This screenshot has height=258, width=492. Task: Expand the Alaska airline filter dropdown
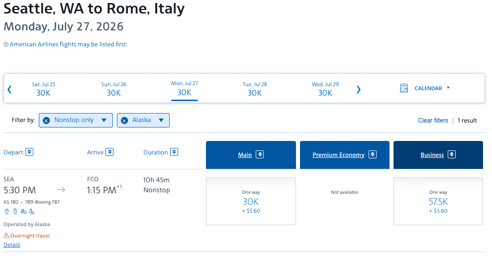point(161,120)
